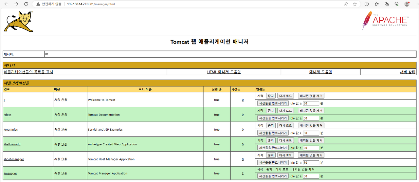Click 중지 button for /hello-world
Image resolution: width=419 pixels, height=182 pixels.
(270, 140)
